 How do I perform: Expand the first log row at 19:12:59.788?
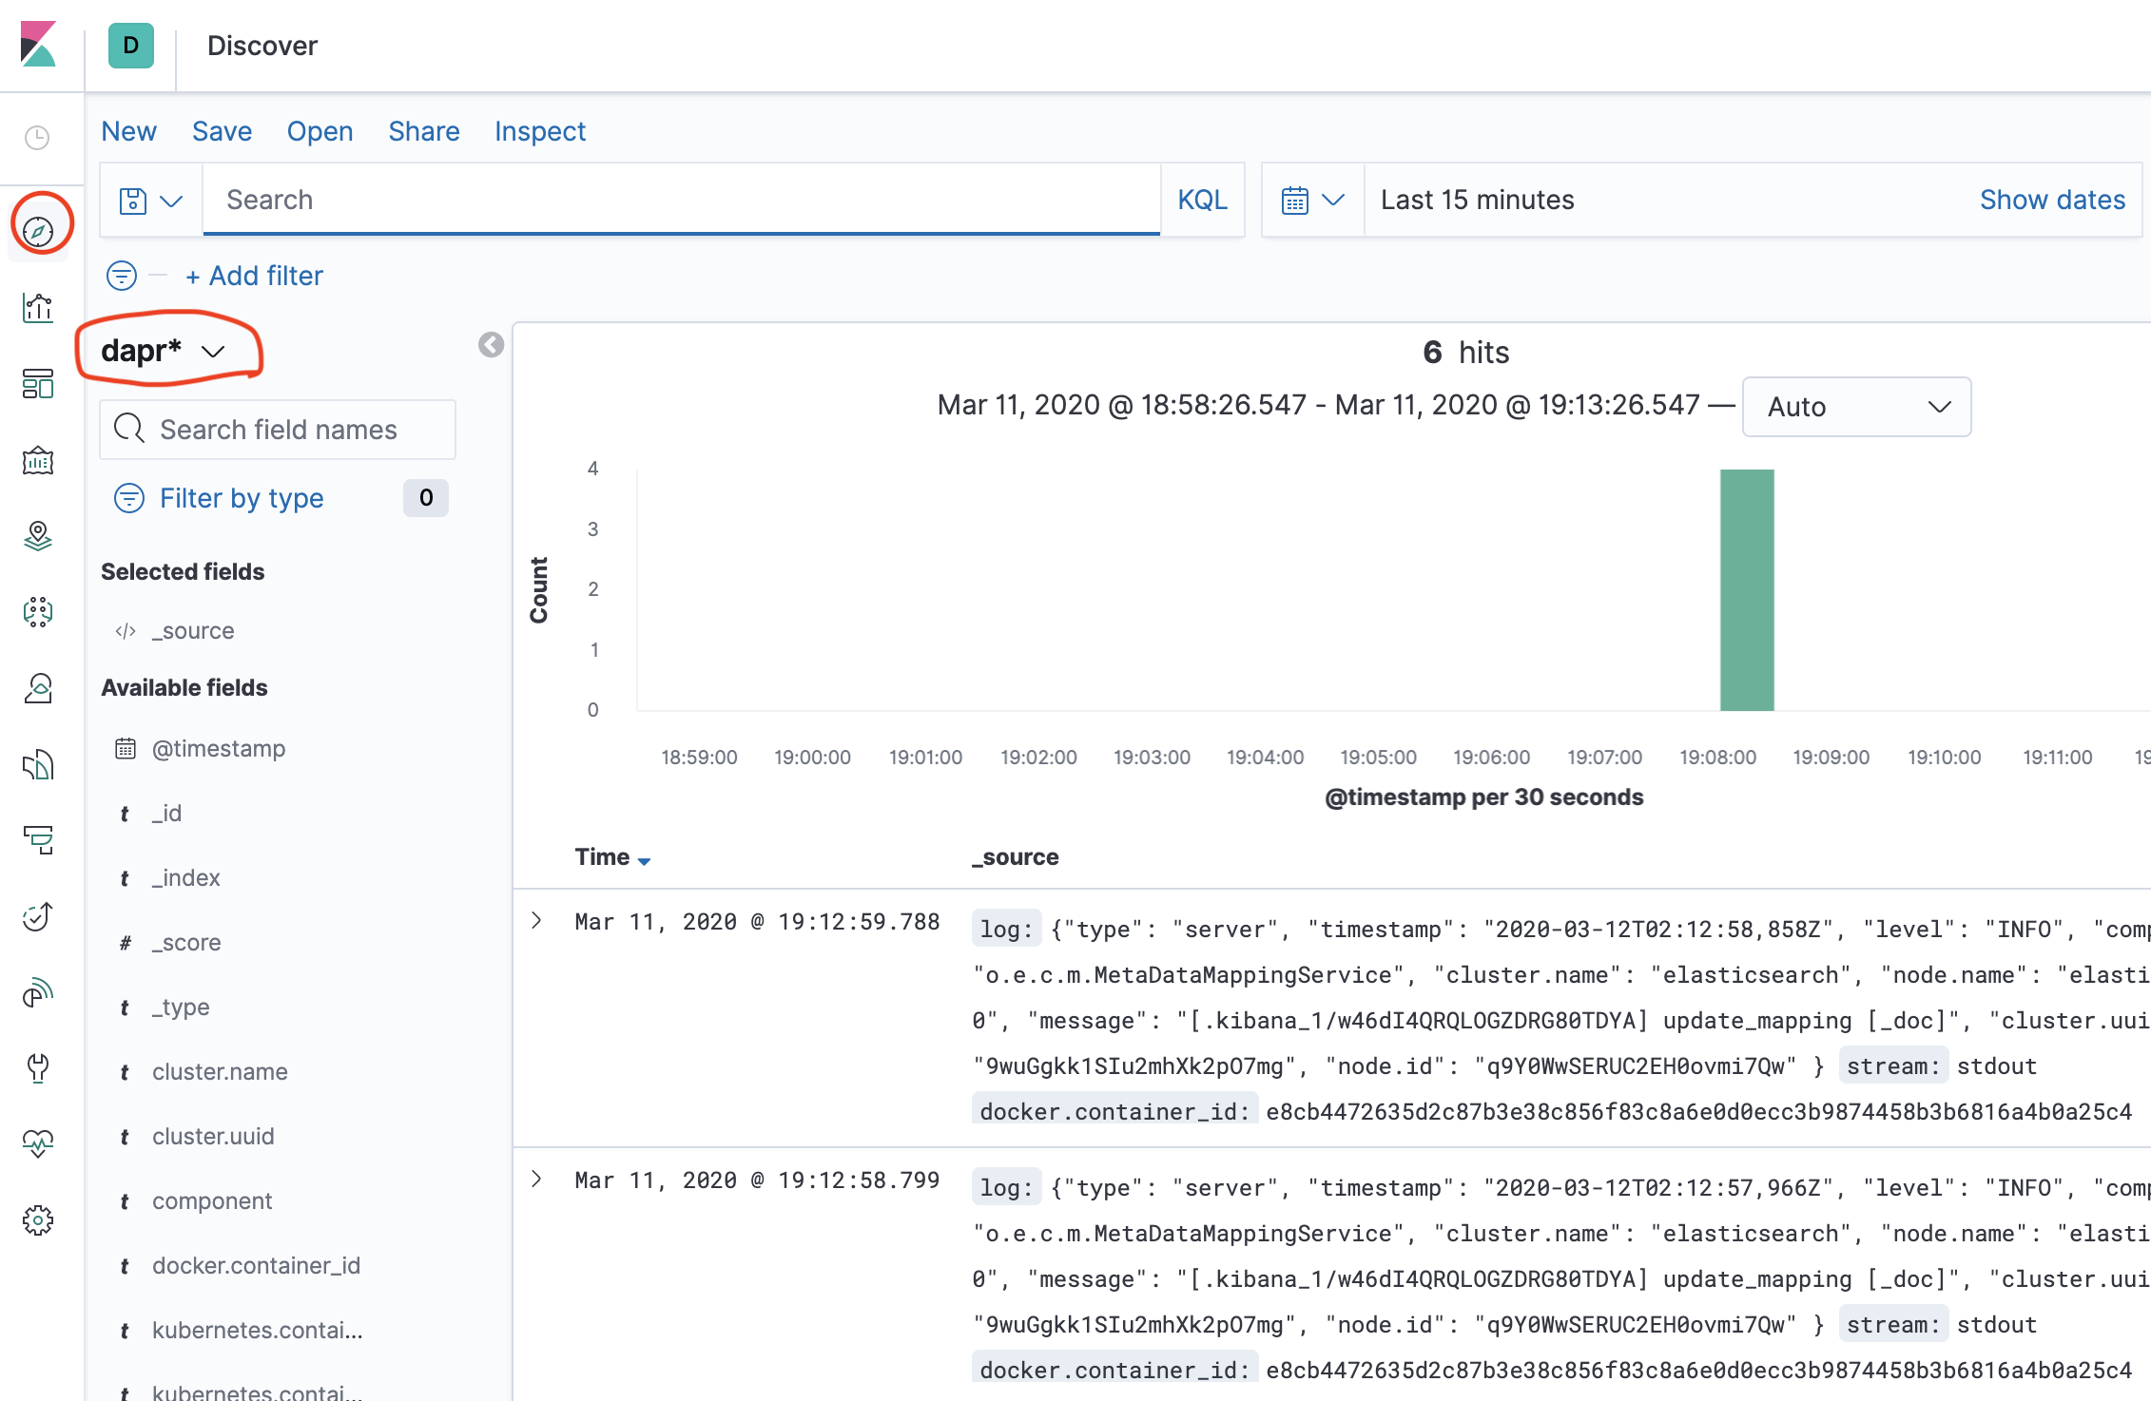[537, 920]
